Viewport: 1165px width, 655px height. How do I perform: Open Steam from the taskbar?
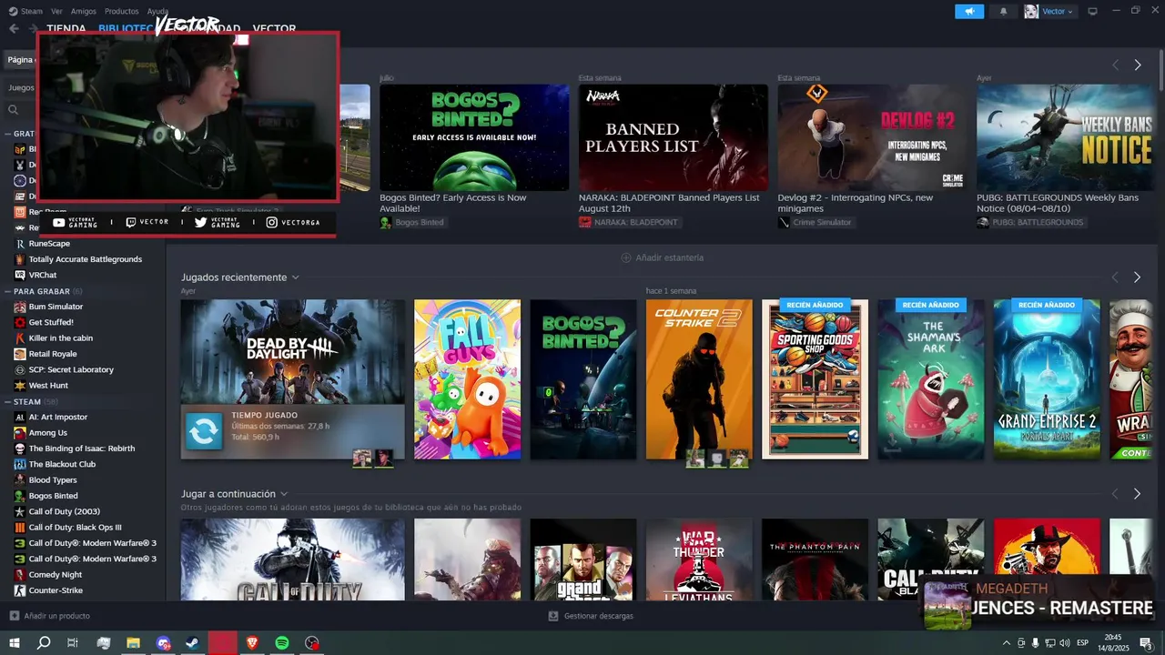(x=193, y=643)
